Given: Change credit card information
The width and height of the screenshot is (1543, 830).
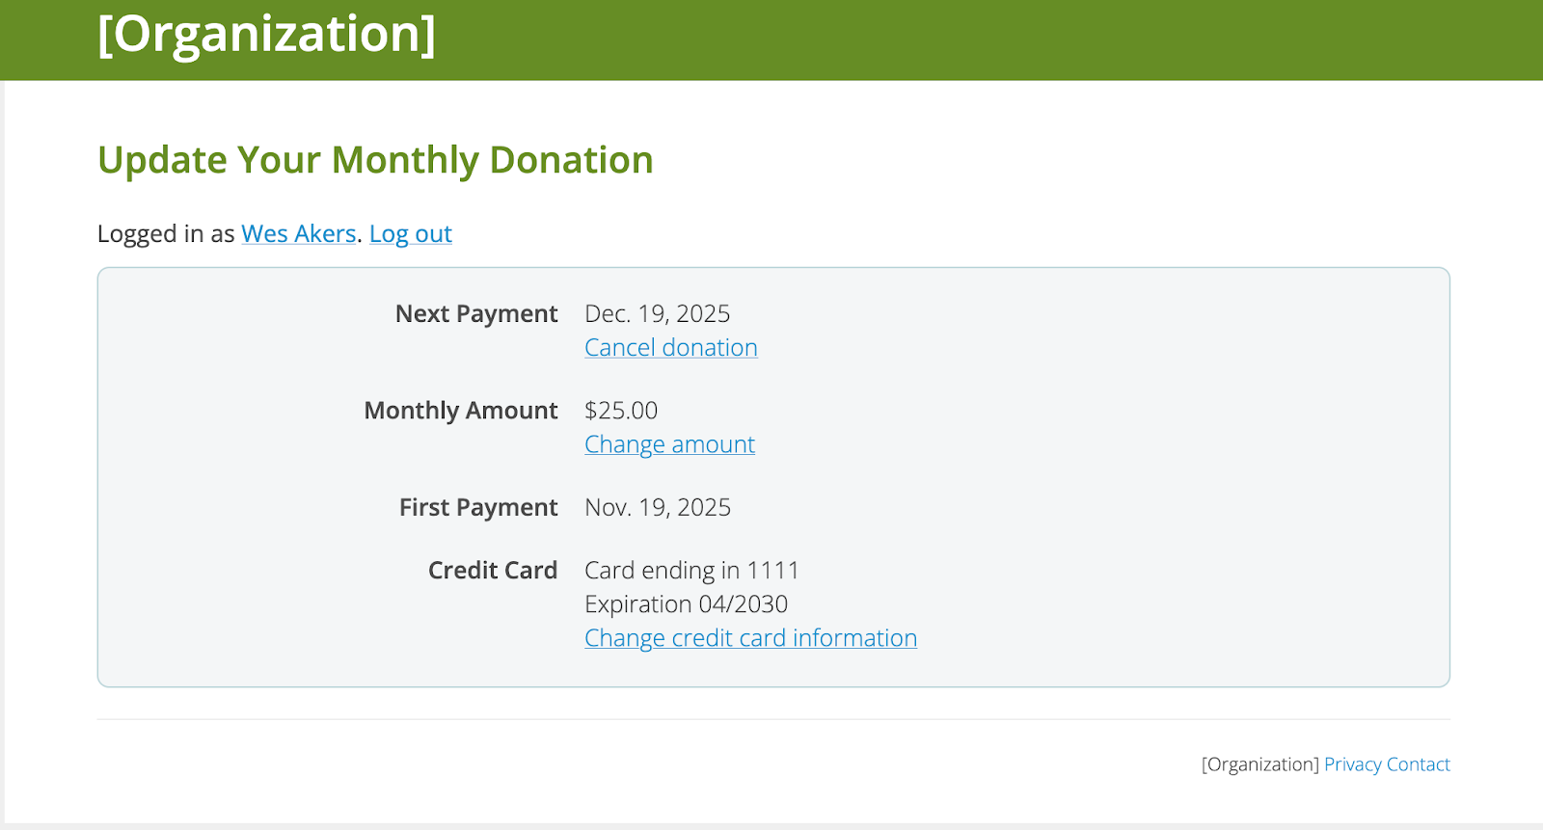Looking at the screenshot, I should click(x=750, y=638).
